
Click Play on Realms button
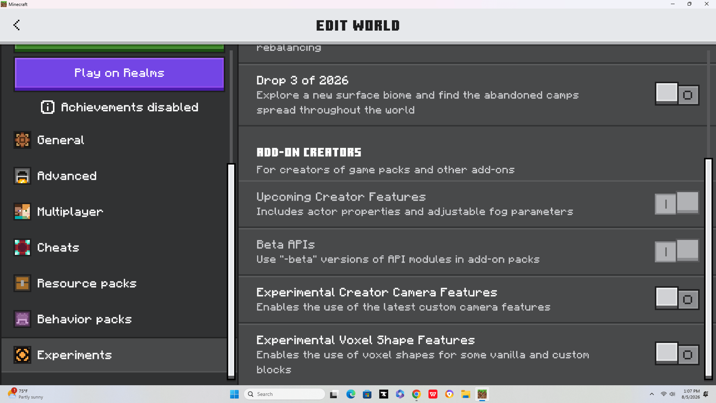119,74
